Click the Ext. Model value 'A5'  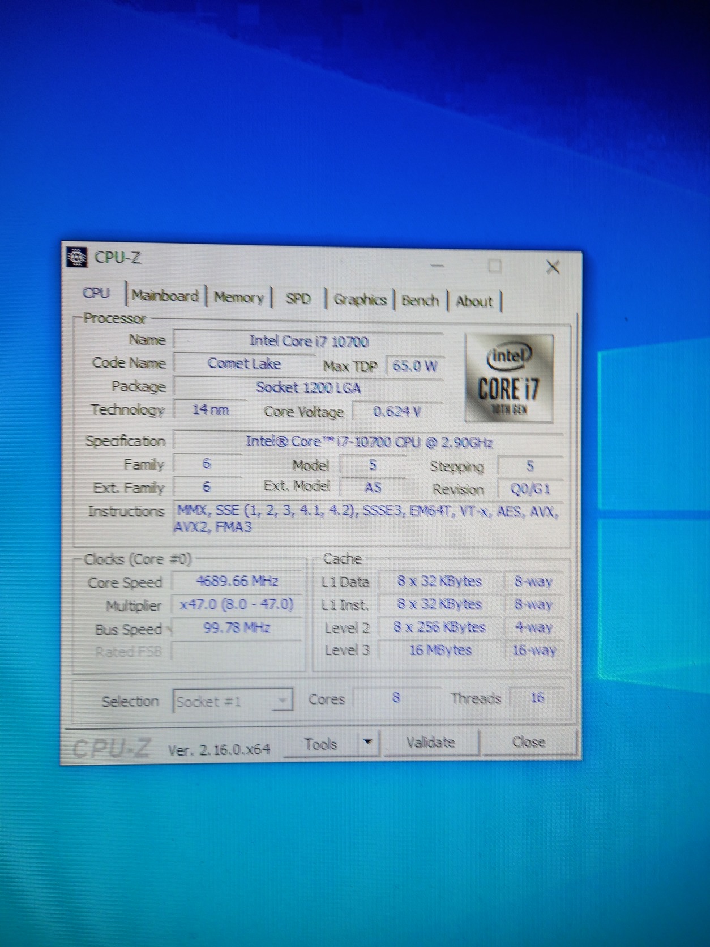(x=373, y=488)
